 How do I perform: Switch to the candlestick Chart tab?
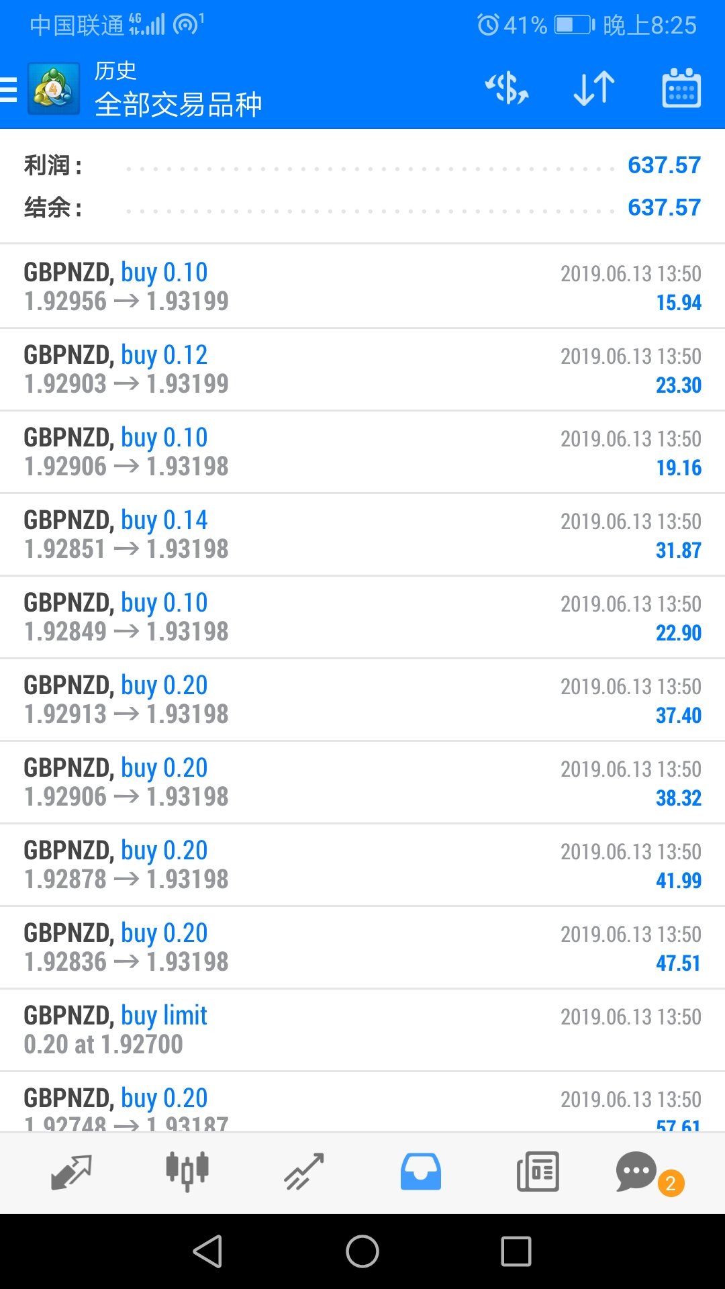[x=187, y=1172]
